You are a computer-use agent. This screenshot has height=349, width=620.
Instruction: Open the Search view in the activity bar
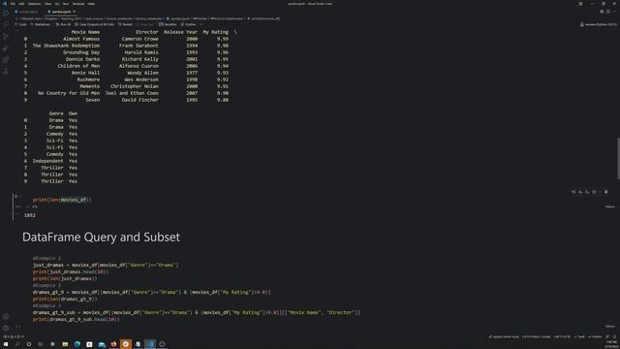click(6, 24)
